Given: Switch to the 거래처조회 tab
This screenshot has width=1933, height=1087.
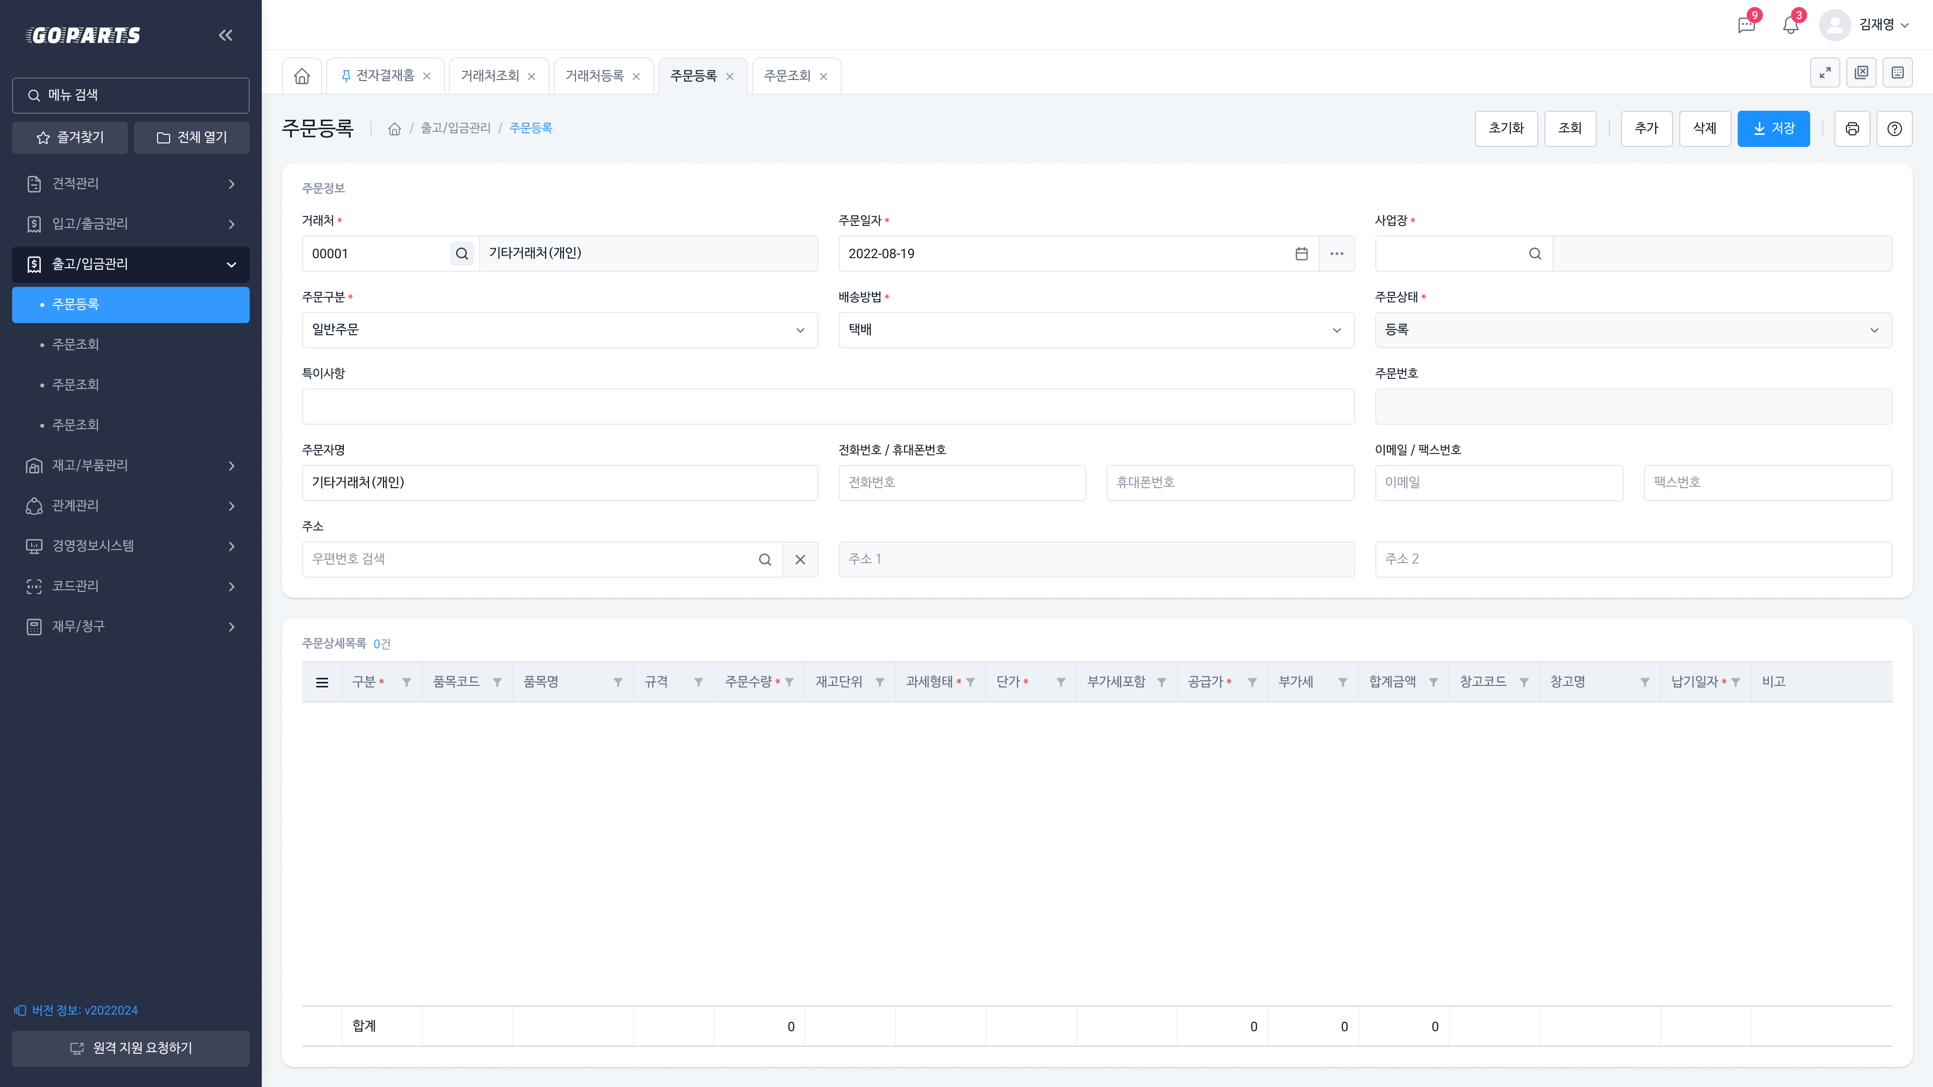Looking at the screenshot, I should [489, 76].
